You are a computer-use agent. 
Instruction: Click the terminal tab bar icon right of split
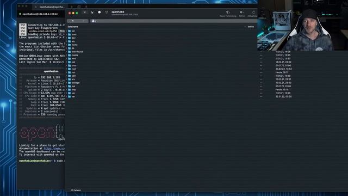tap(86, 7)
